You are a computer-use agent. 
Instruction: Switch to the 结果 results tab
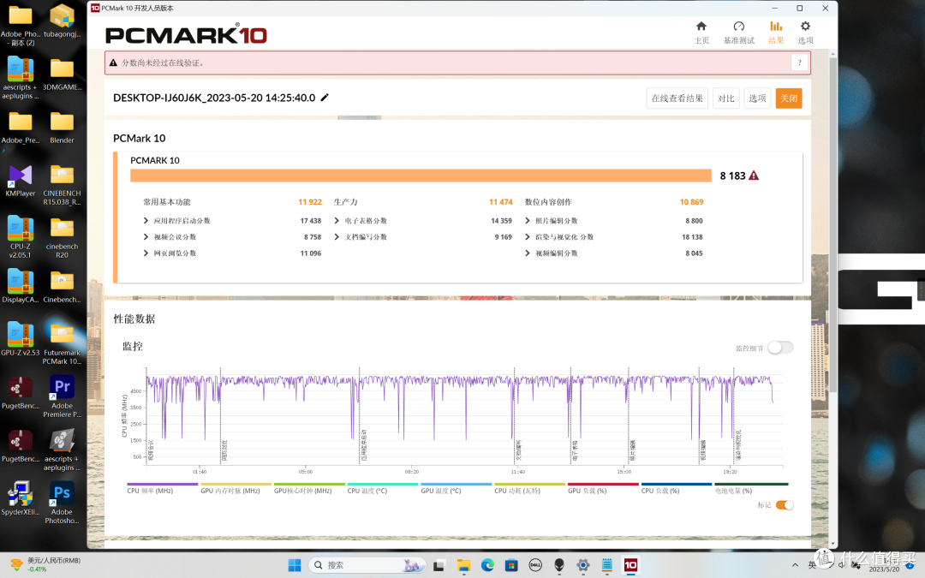coord(776,33)
